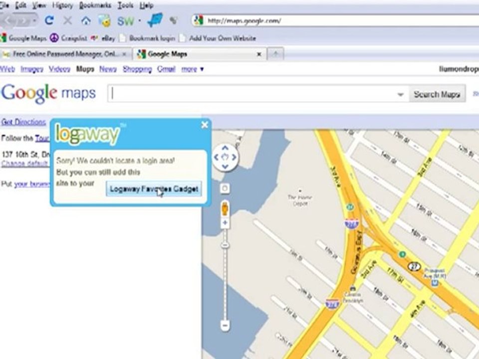
Task: Click the Logaway logo
Action: click(88, 134)
